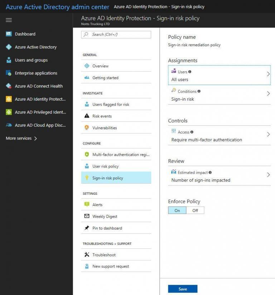Click the Multi-factor authentication registration icon
This screenshot has width=275, height=295.
[x=87, y=154]
